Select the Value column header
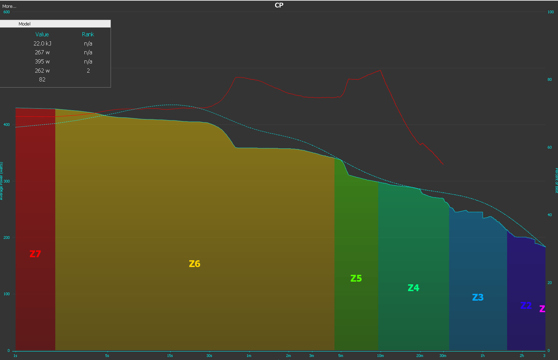Screen dimensions: 558x360 (42, 34)
